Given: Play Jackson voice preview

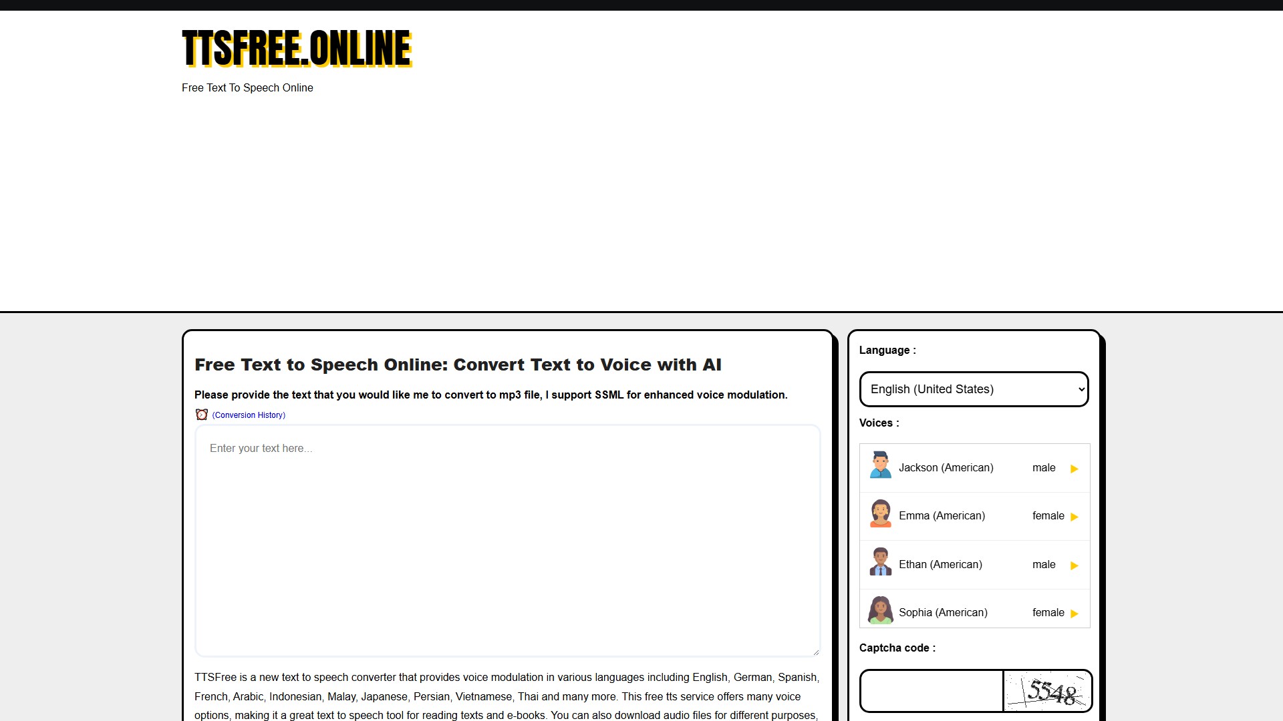Looking at the screenshot, I should pos(1074,469).
